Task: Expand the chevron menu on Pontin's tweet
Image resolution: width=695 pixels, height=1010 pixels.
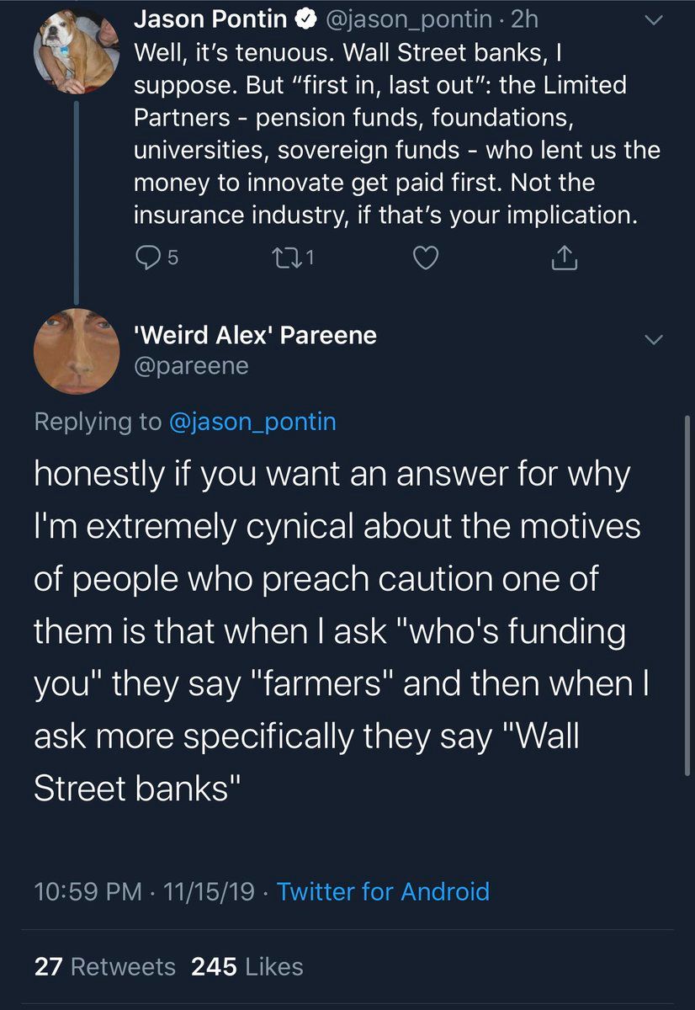Action: coord(653,19)
